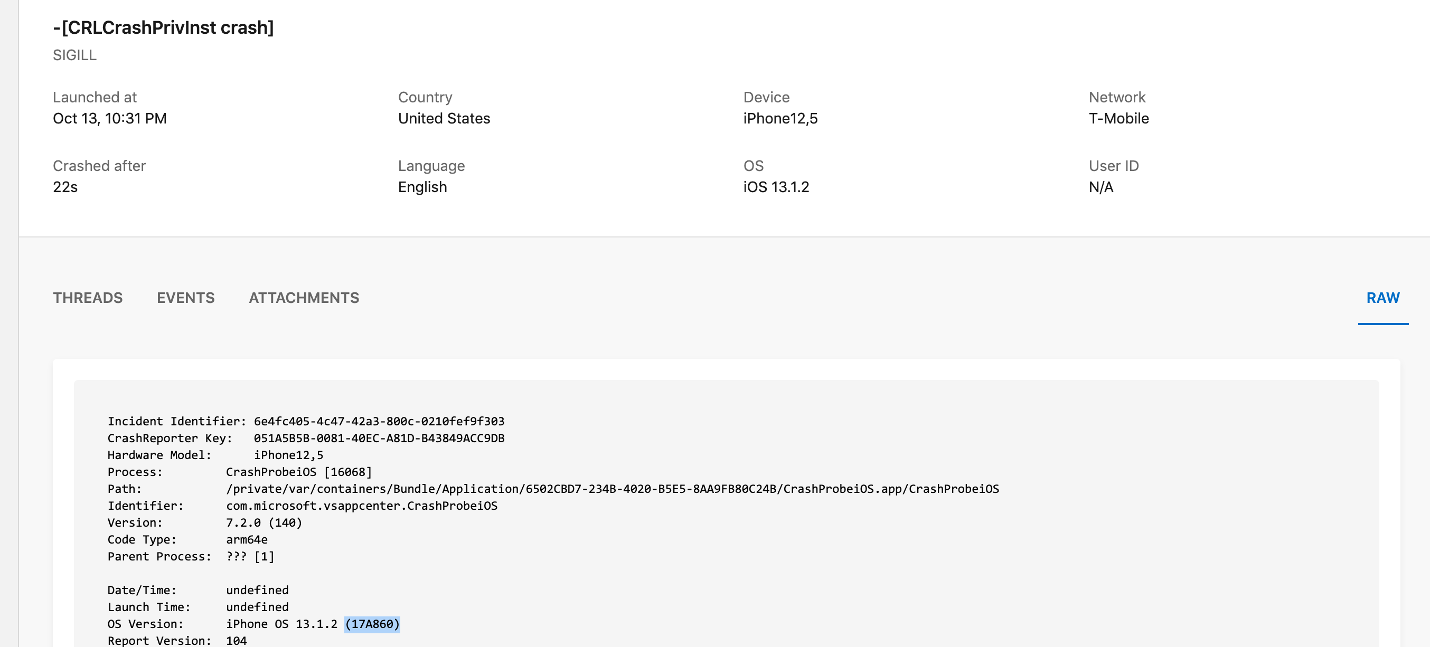The height and width of the screenshot is (647, 1430).
Task: Click the highlighted OS build 17A860
Action: pyautogui.click(x=373, y=624)
